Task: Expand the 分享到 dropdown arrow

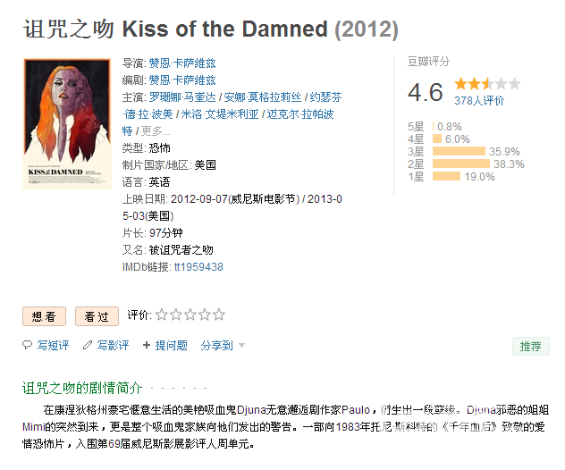Action: [x=241, y=346]
